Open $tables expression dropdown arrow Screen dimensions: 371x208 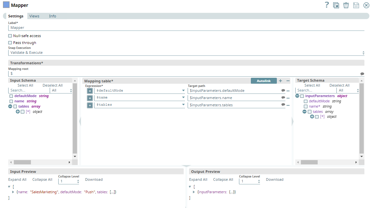coord(183,104)
